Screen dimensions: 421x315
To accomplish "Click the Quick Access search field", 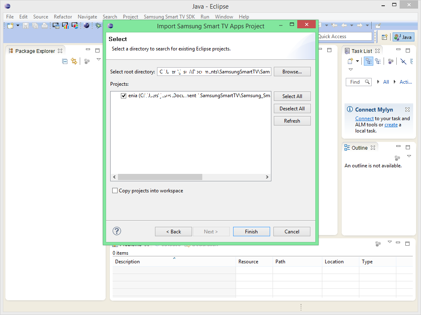I will pyautogui.click(x=345, y=37).
